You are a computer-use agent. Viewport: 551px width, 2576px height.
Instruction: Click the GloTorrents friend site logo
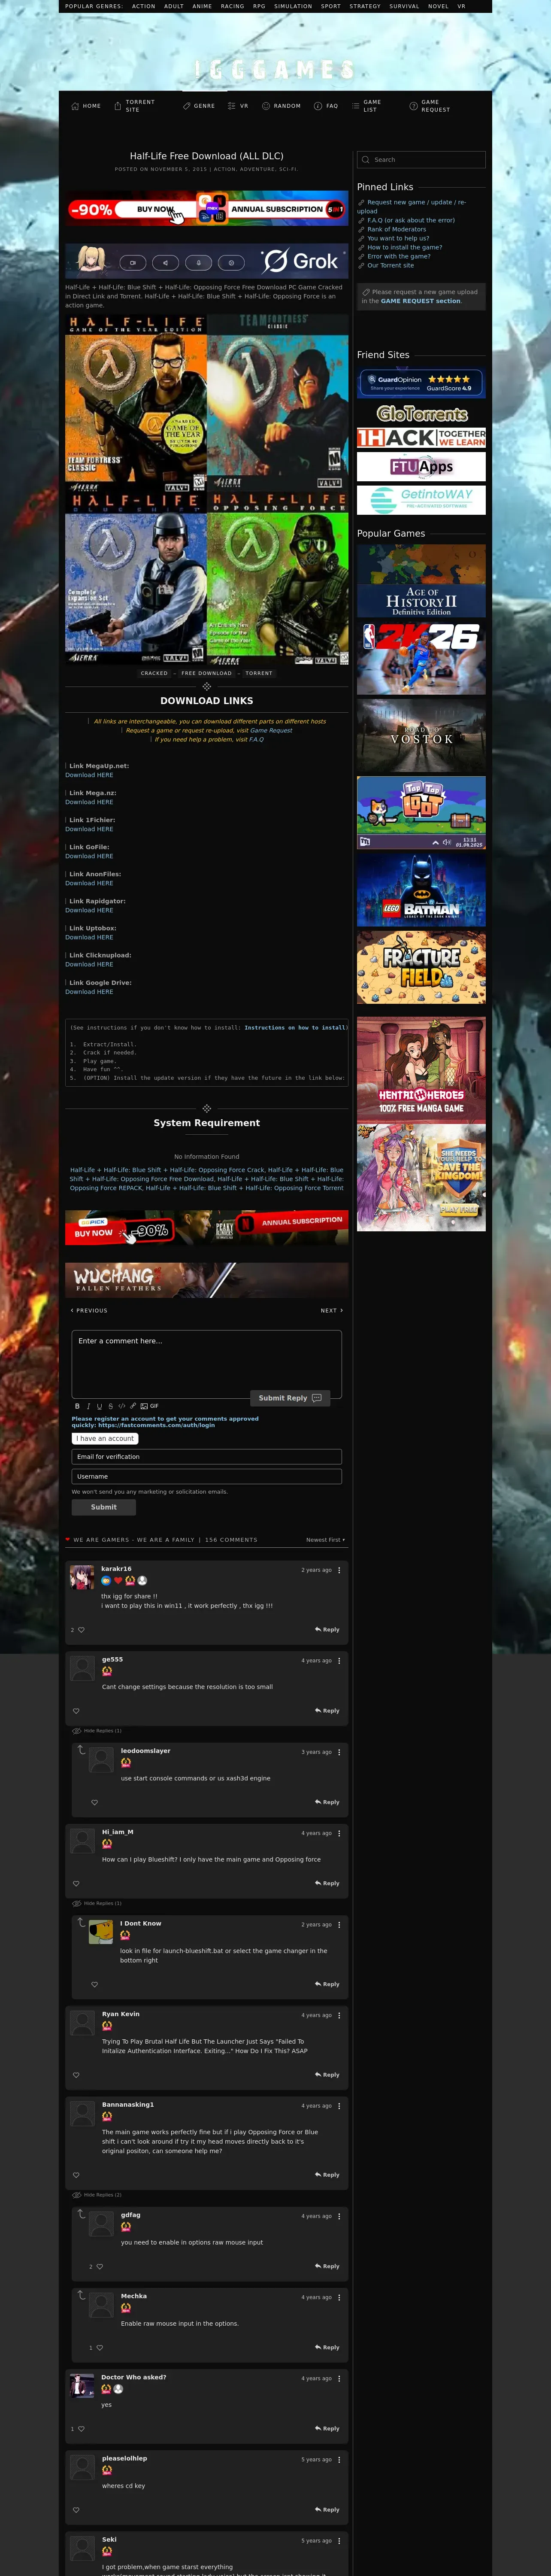pos(421,414)
